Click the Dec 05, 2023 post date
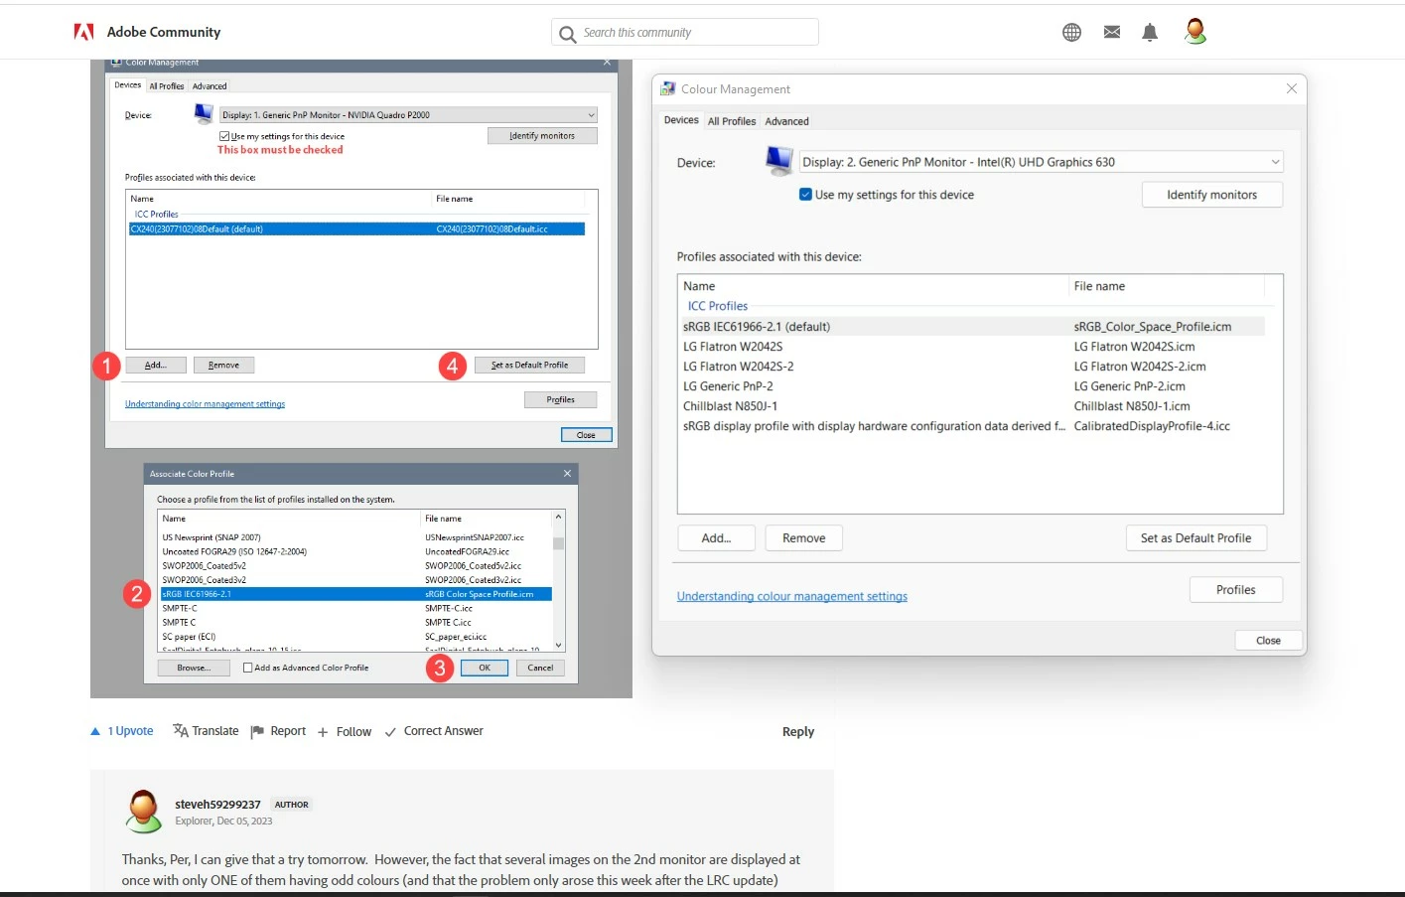The height and width of the screenshot is (897, 1405). click(244, 822)
